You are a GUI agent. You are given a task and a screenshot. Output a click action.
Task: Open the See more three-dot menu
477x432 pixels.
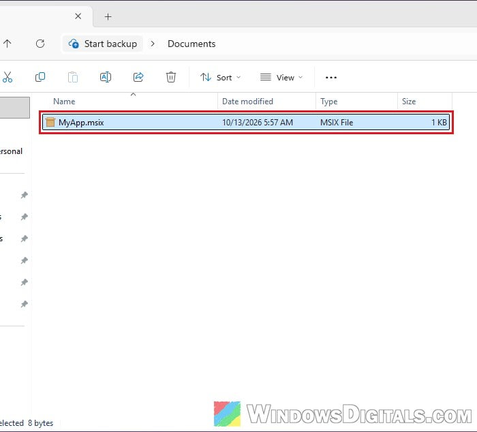[331, 78]
